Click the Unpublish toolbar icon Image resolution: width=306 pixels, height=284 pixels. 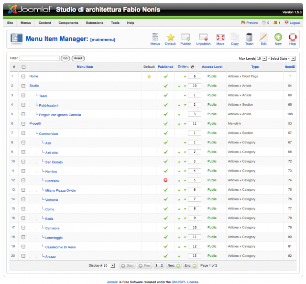203,37
